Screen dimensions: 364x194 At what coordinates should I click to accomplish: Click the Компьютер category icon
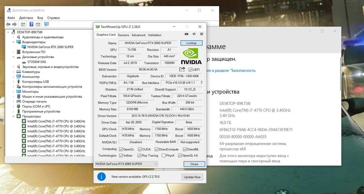point(19,76)
